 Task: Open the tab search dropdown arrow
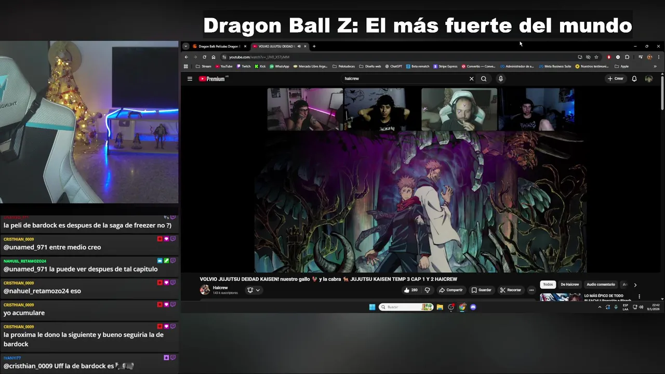(185, 46)
